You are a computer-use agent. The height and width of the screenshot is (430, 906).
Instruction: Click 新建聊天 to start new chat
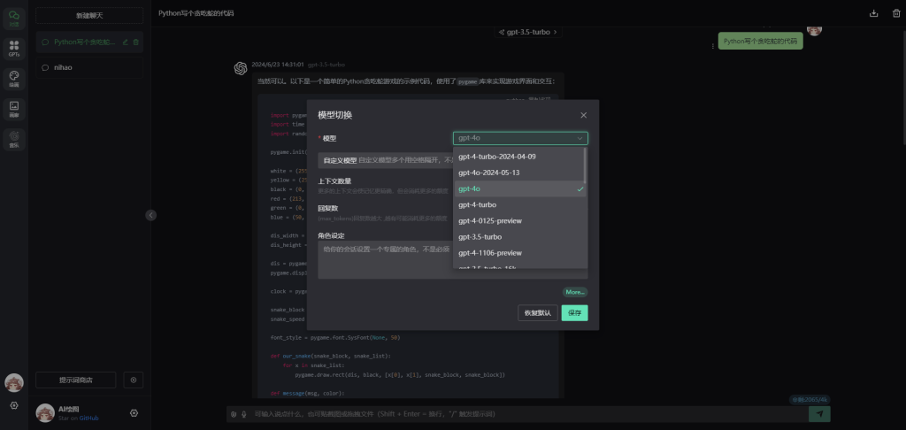89,15
